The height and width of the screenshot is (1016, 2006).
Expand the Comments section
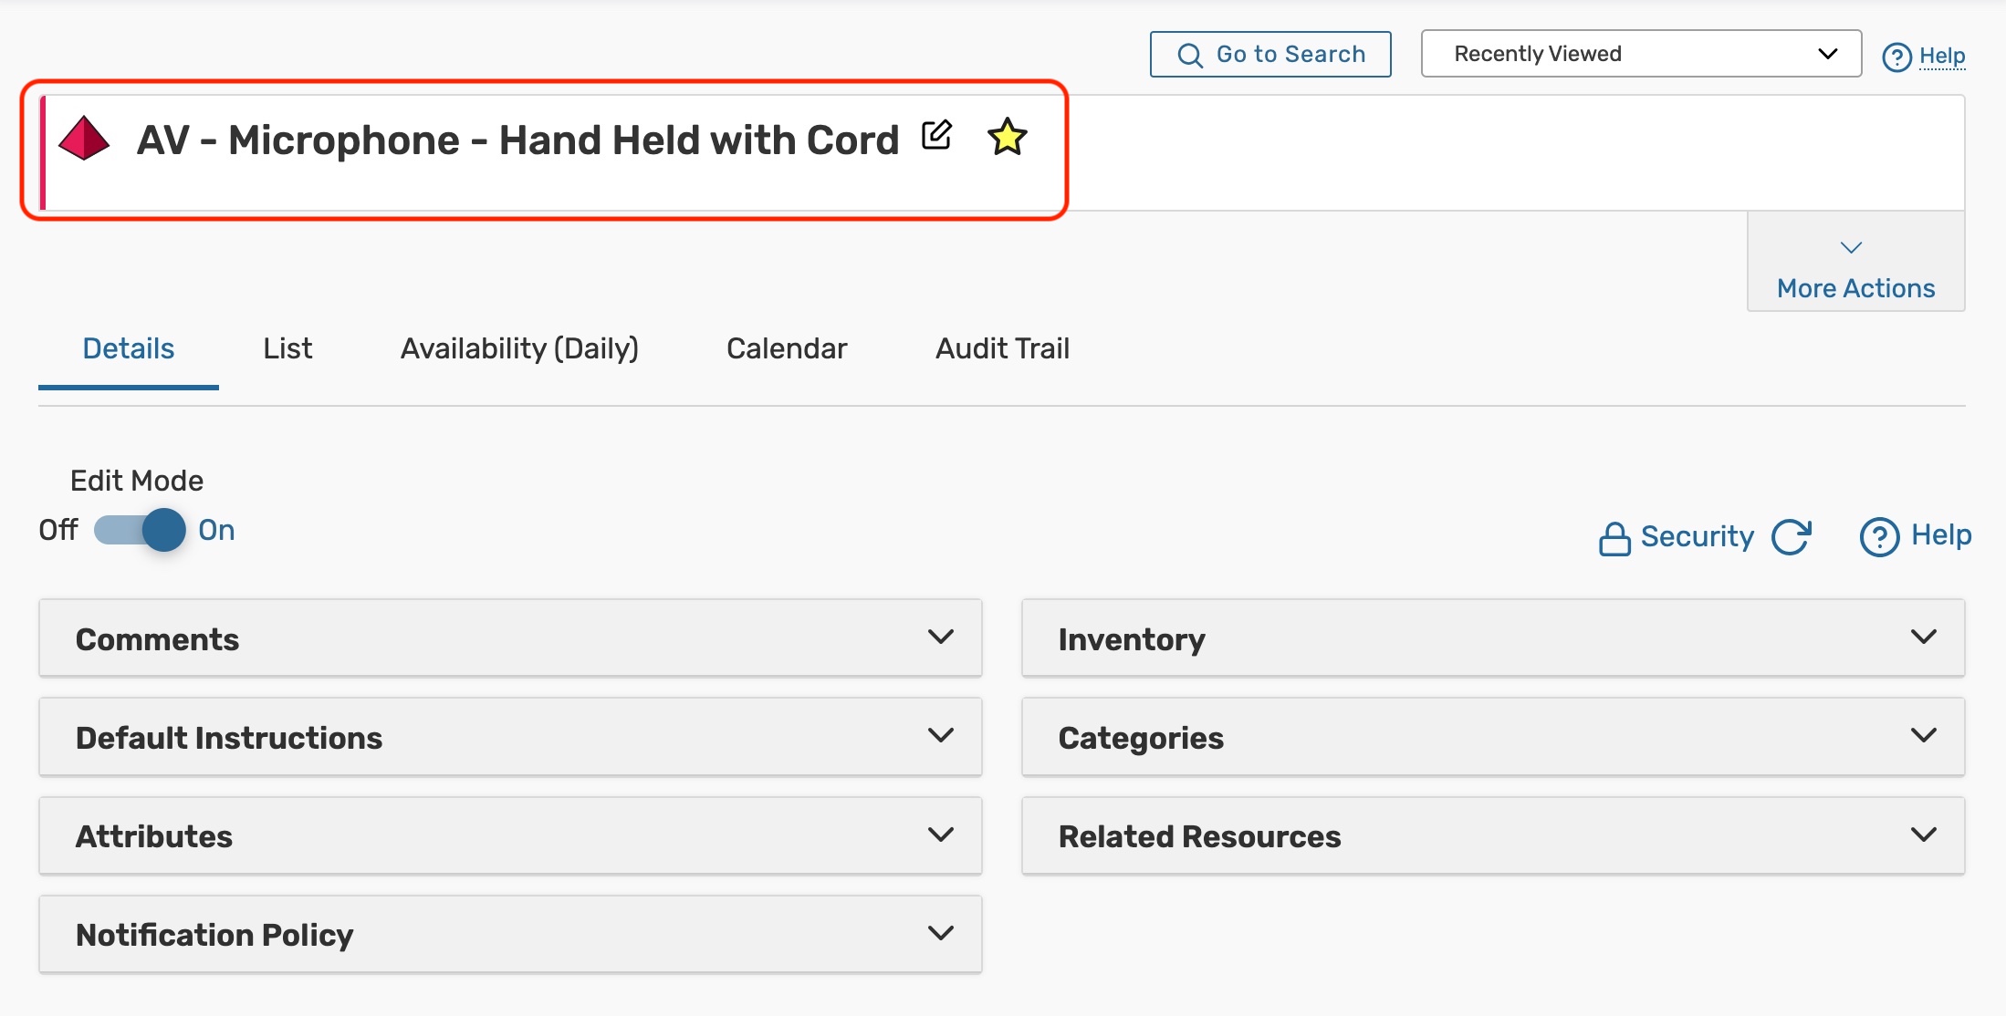(510, 638)
